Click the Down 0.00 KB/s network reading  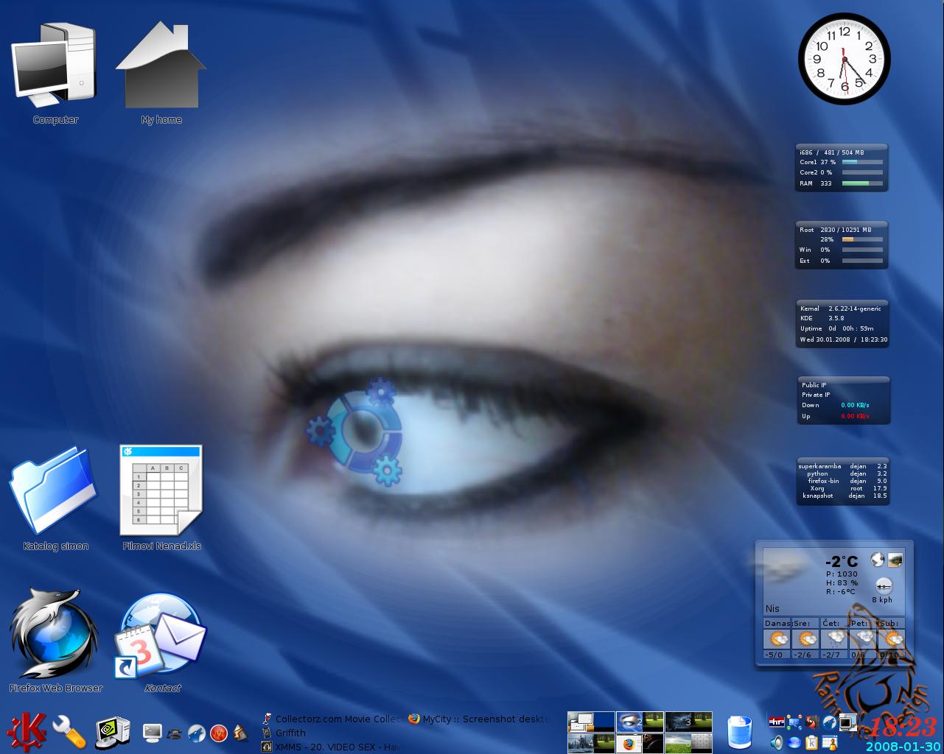[836, 405]
